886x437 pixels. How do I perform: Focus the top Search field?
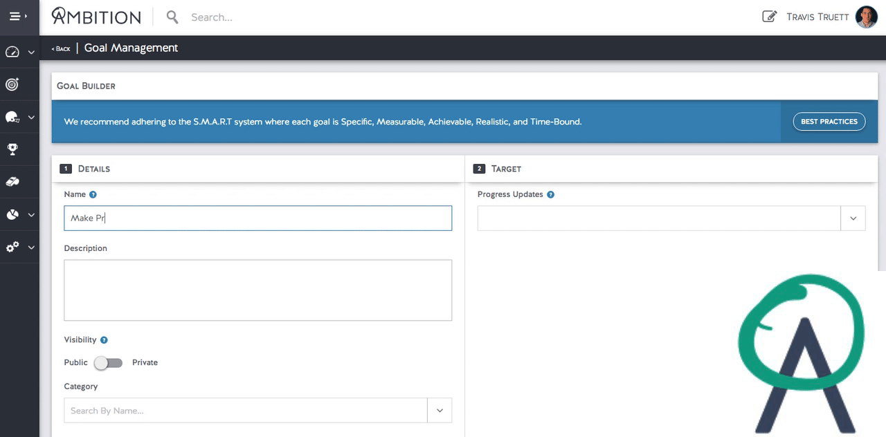277,17
